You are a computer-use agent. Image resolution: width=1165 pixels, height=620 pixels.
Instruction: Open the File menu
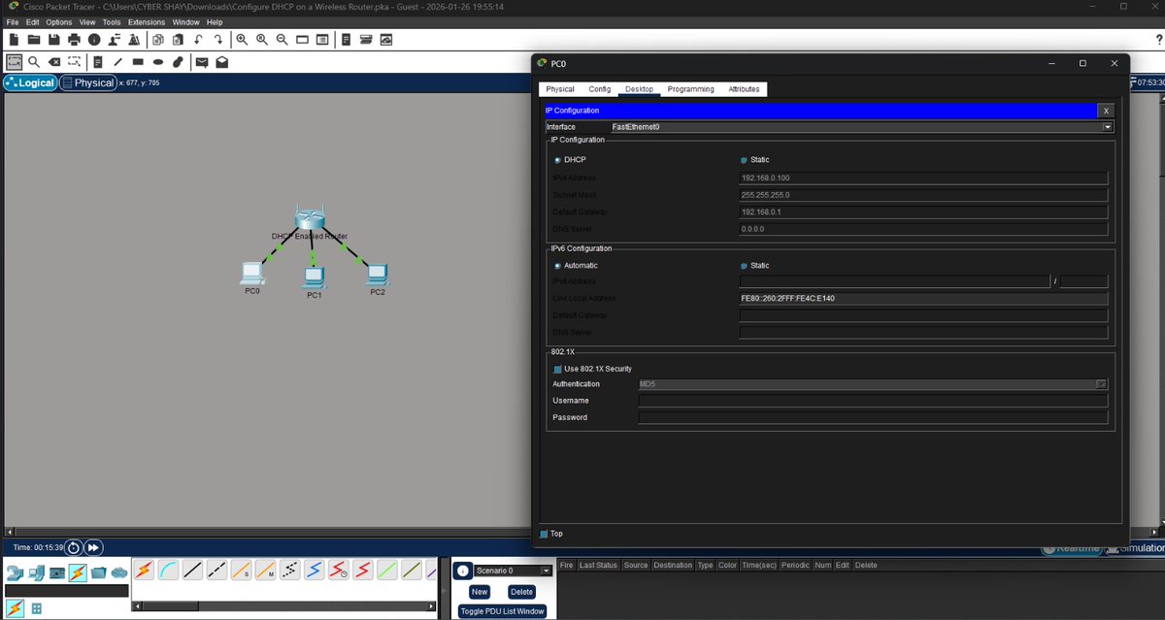pyautogui.click(x=12, y=22)
